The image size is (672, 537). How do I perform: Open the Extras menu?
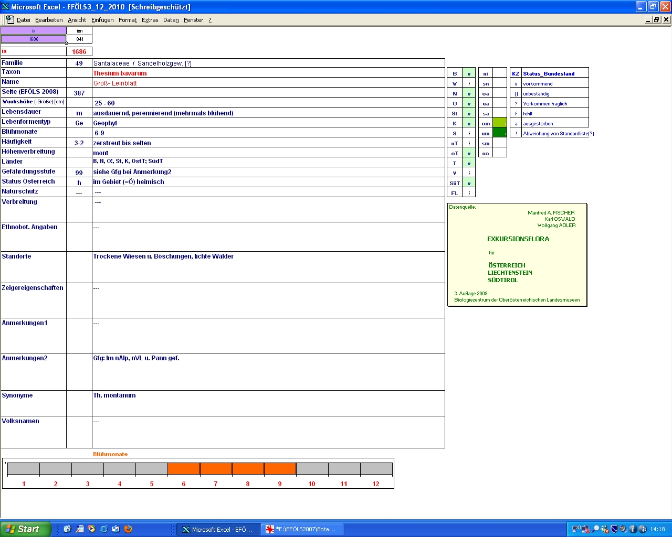pos(150,20)
